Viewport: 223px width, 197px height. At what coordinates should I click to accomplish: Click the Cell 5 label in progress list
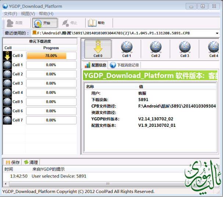tap(18, 102)
